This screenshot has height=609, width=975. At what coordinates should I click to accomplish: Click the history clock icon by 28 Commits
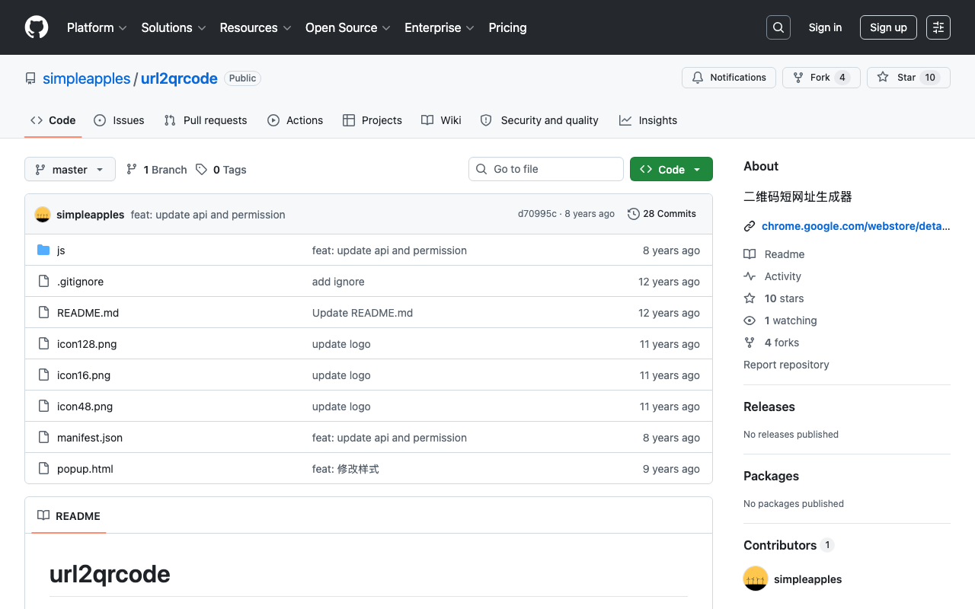click(634, 214)
